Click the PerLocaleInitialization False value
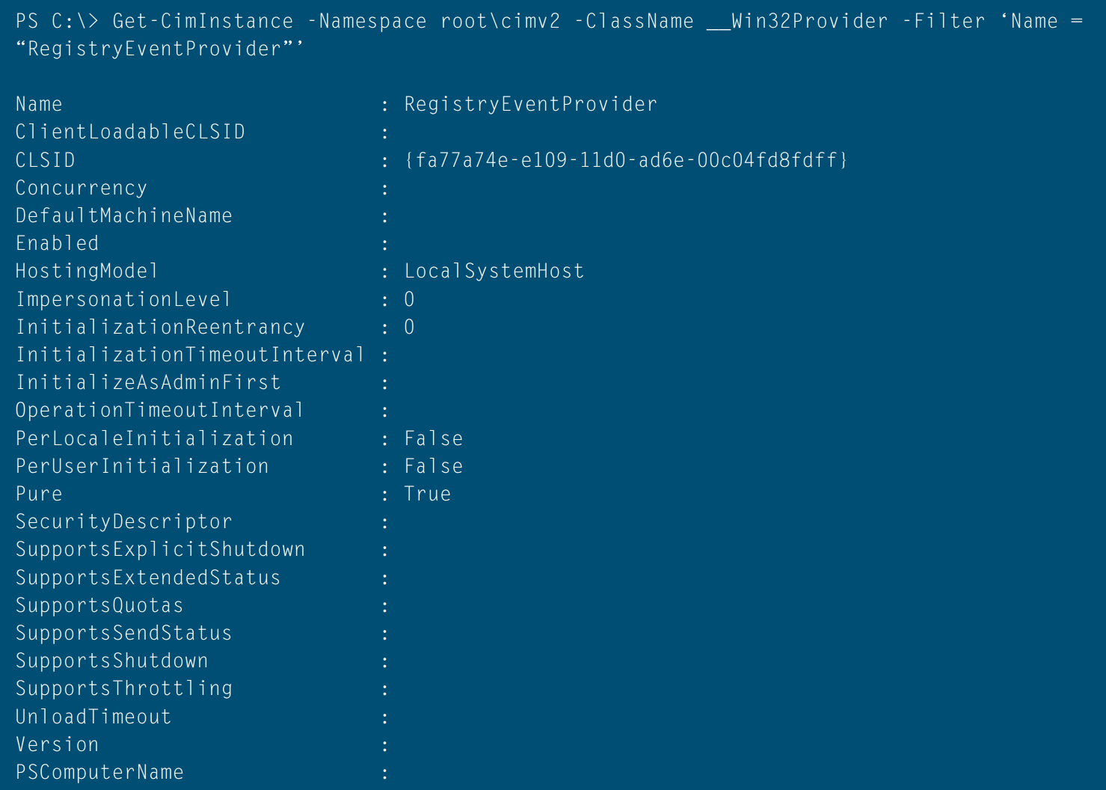The image size is (1106, 790). click(x=434, y=438)
